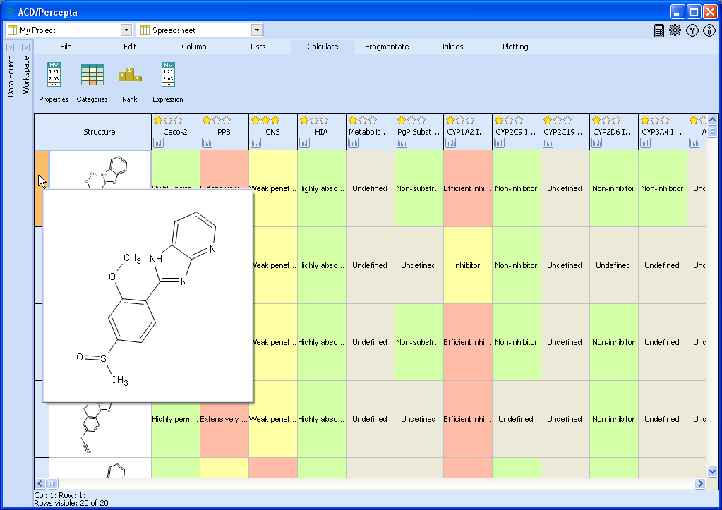Expand the Workspace side panel
Image resolution: width=722 pixels, height=510 pixels.
pos(26,47)
